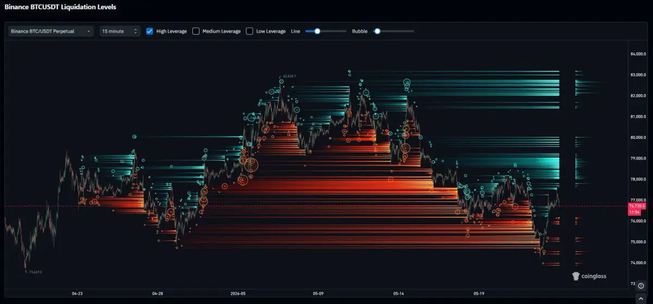
Task: Click the 78,000.0 price axis label
Action: (637, 179)
